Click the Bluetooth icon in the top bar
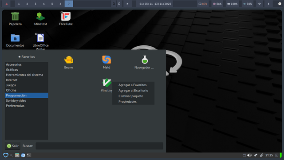Screen dimensions: 284x160 pos(268,4)
